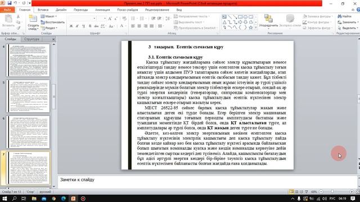Open the text columns icon menu
Screen dimensions: 360x202
(160, 26)
